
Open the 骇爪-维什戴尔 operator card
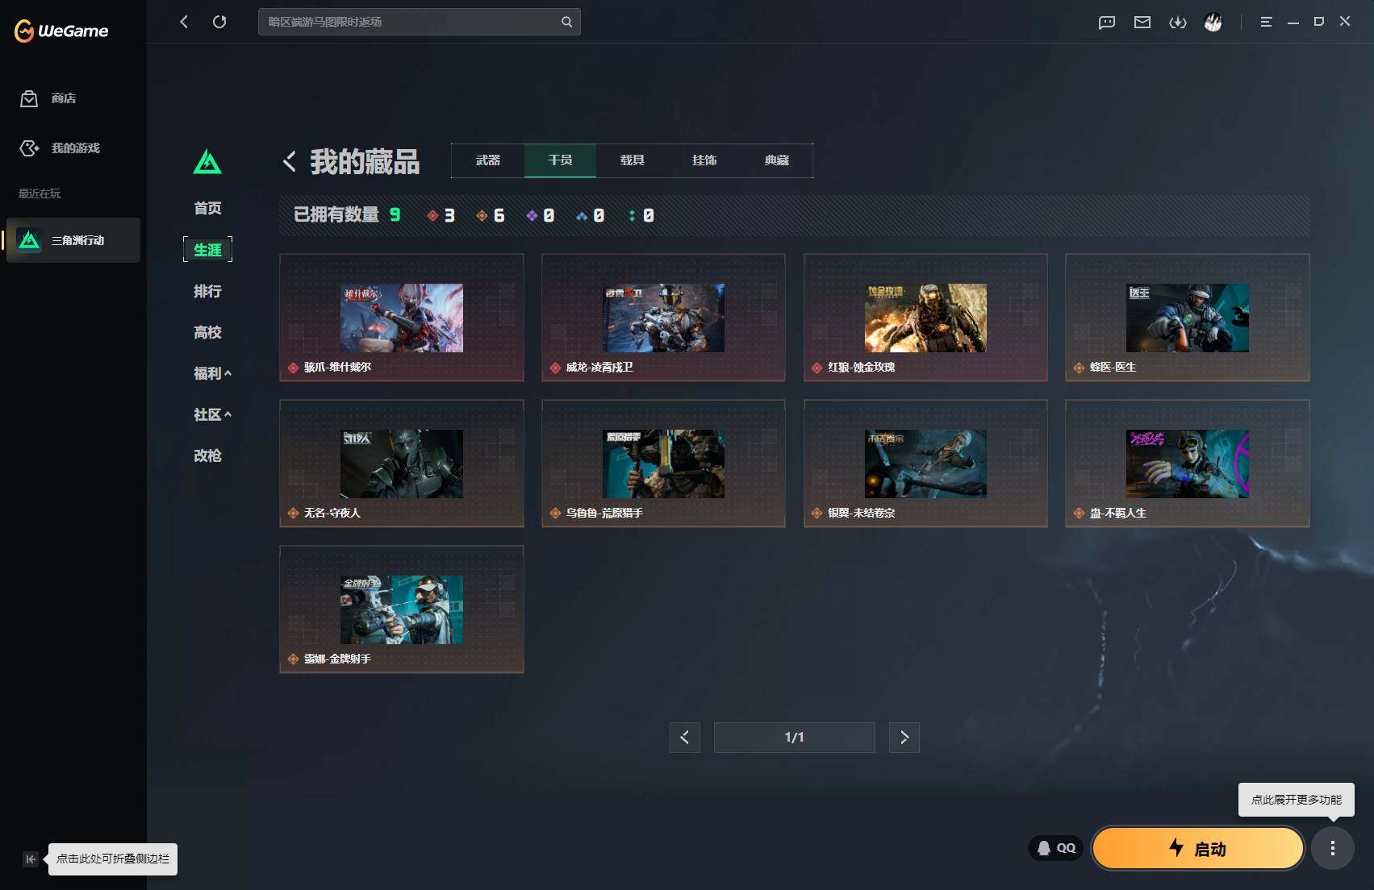(x=402, y=318)
